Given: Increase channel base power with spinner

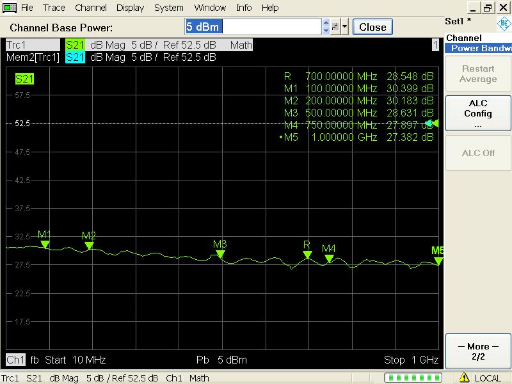Looking at the screenshot, I should pos(326,23).
